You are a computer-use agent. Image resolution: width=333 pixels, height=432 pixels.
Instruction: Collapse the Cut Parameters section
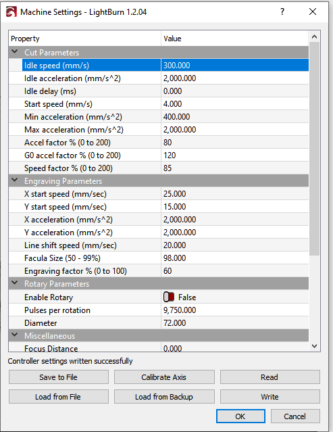(15, 52)
